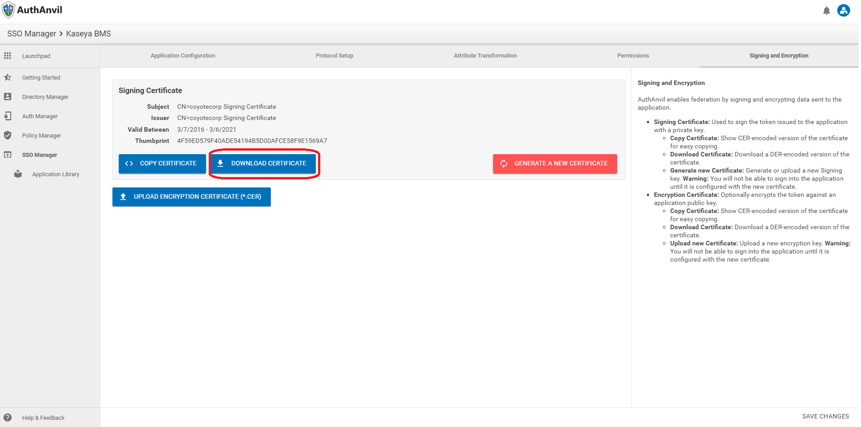Click the Directory Manager person icon
861x427 pixels.
pos(8,97)
